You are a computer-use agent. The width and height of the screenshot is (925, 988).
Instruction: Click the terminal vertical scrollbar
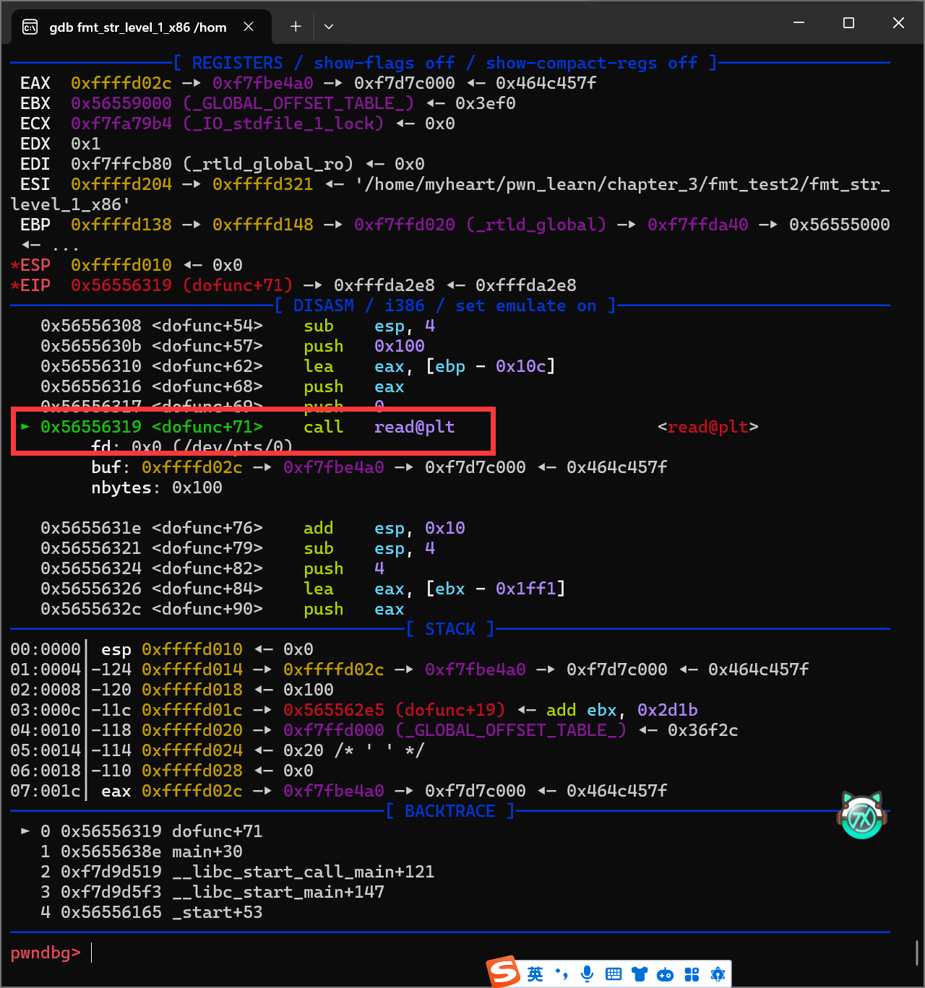tap(917, 953)
